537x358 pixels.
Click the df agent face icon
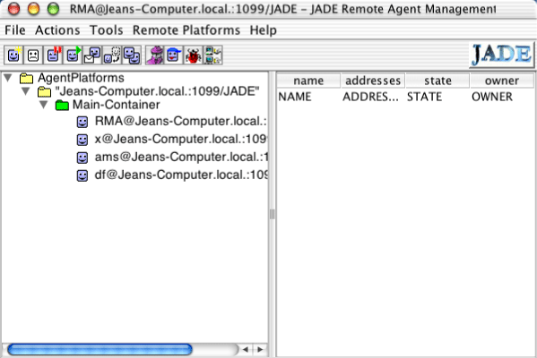(x=82, y=175)
